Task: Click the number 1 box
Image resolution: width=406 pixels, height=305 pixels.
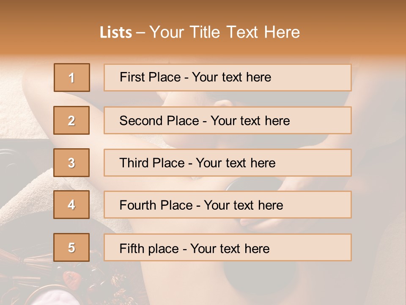Action: pos(72,78)
